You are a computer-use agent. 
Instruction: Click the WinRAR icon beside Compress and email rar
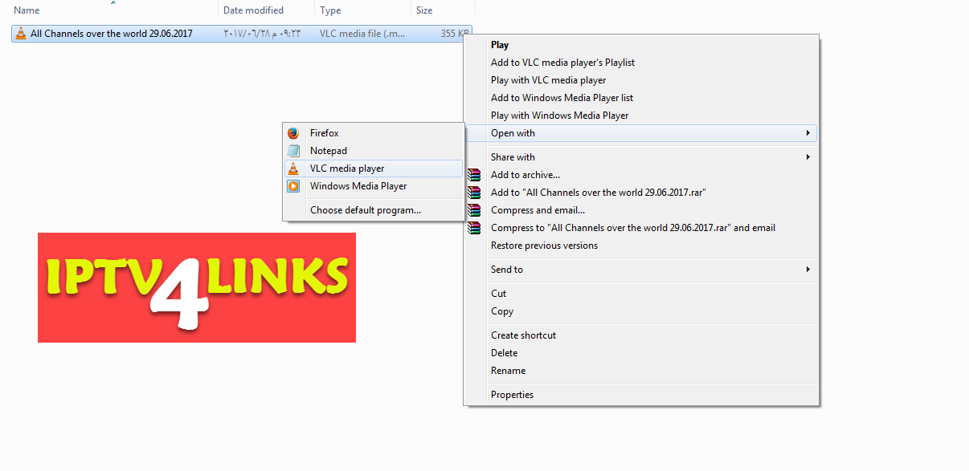tap(474, 227)
